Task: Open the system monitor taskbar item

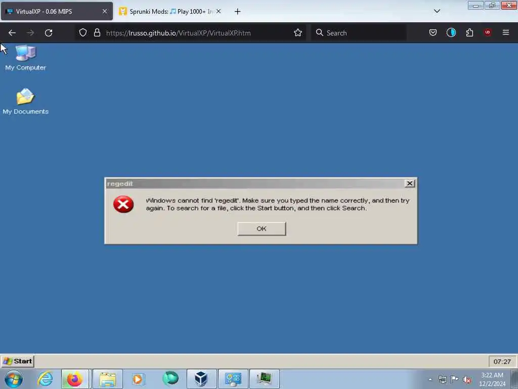Action: pyautogui.click(x=264, y=379)
